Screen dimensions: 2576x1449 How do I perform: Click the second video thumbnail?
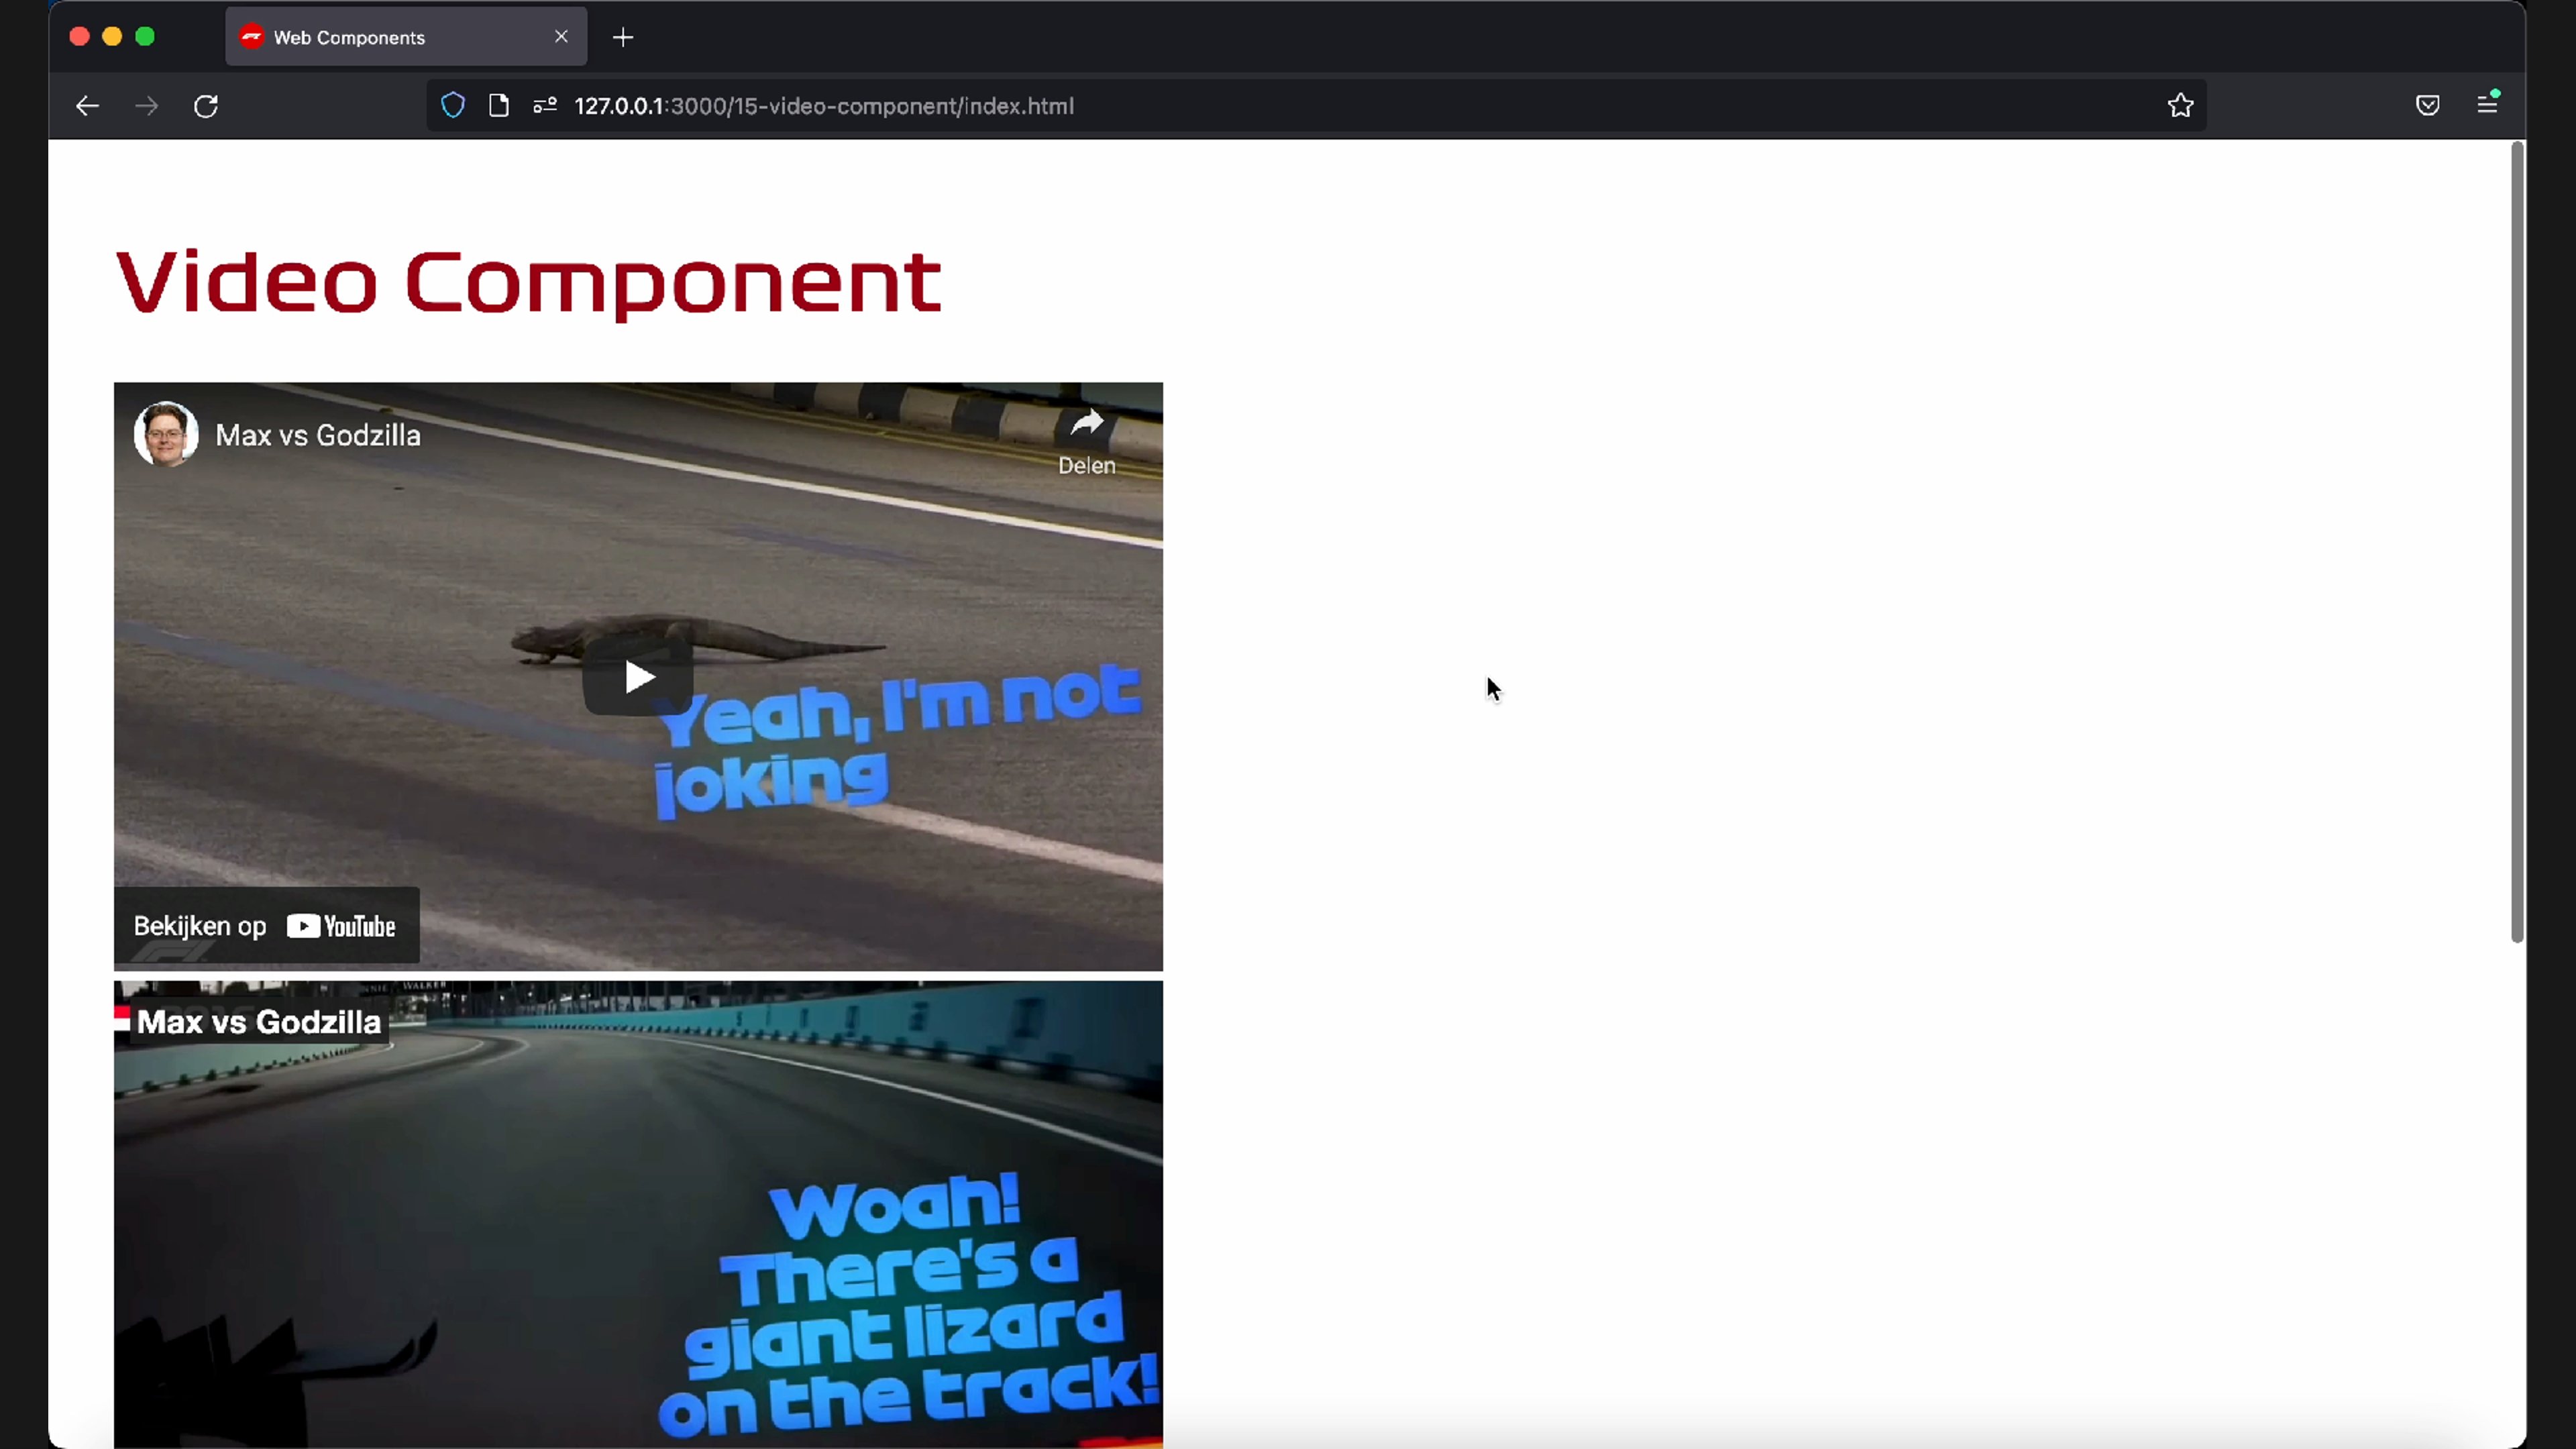coord(638,1215)
